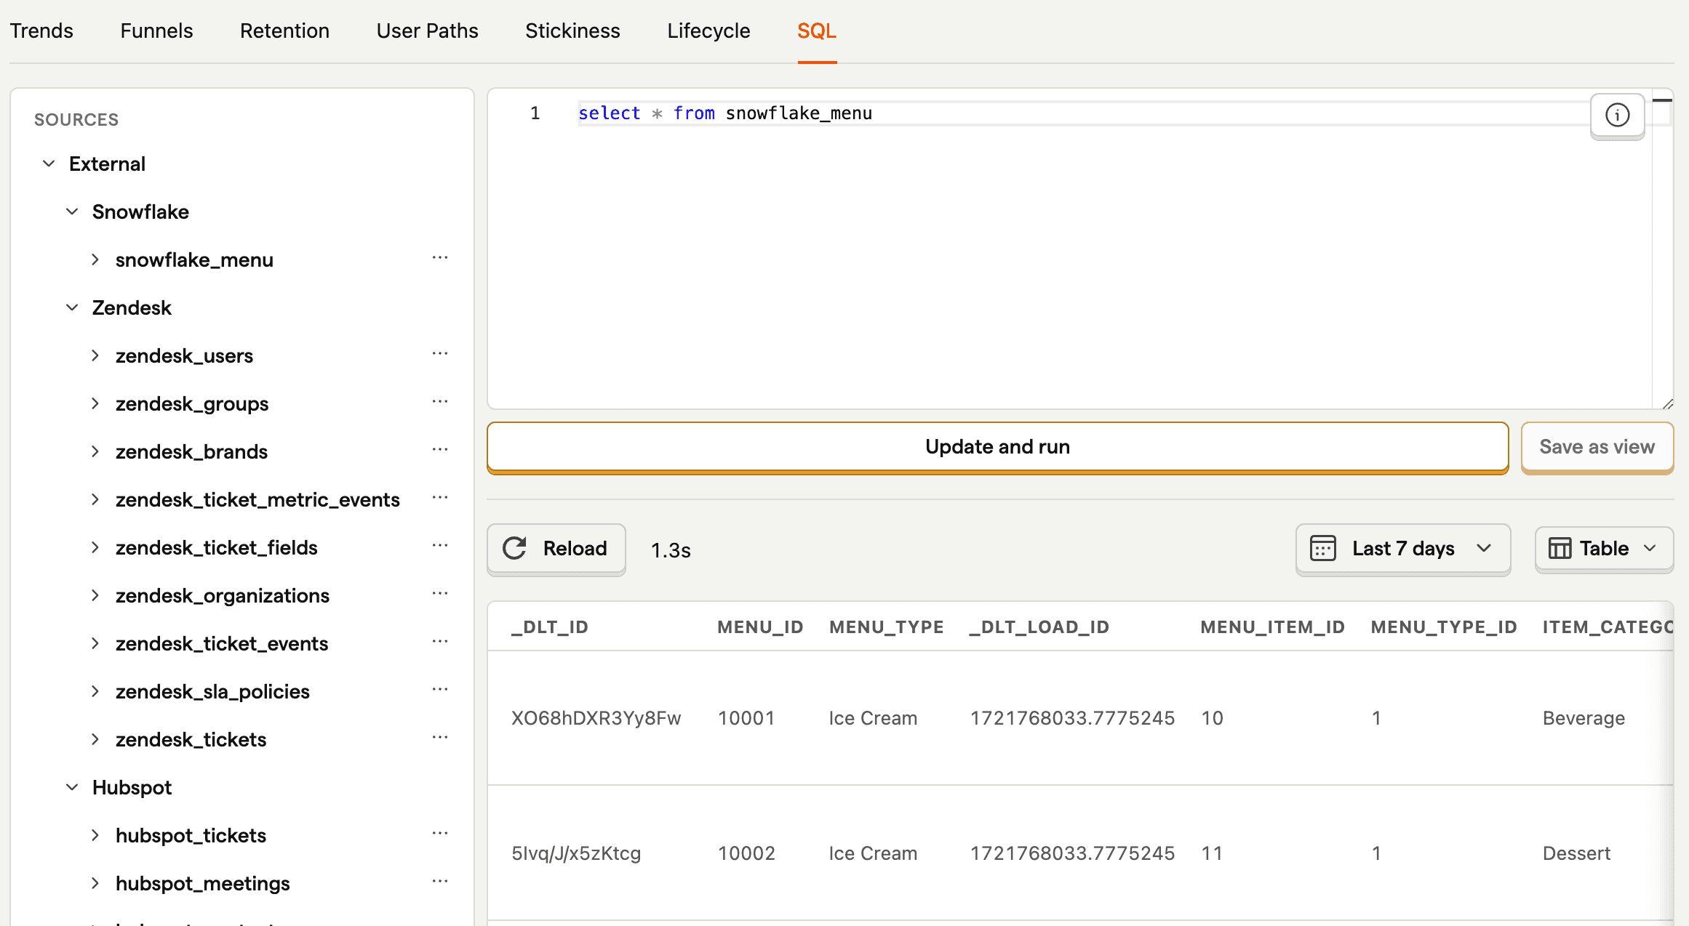Image resolution: width=1689 pixels, height=926 pixels.
Task: Expand the zendesk_organizations table
Action: point(95,595)
